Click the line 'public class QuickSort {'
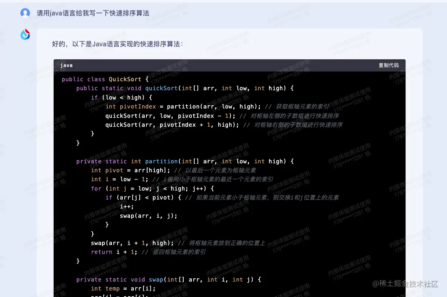This screenshot has width=447, height=297. pyautogui.click(x=105, y=79)
